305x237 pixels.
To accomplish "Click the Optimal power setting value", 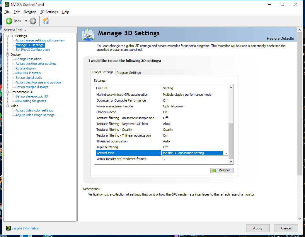I will 173,106.
